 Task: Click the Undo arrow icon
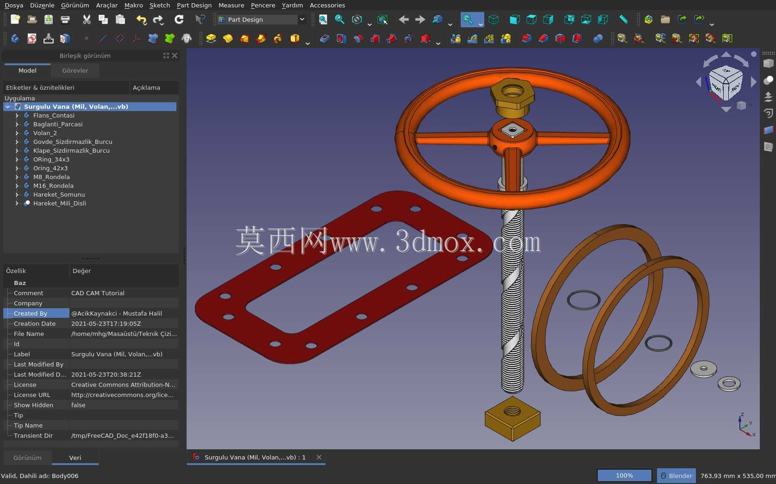[x=141, y=19]
